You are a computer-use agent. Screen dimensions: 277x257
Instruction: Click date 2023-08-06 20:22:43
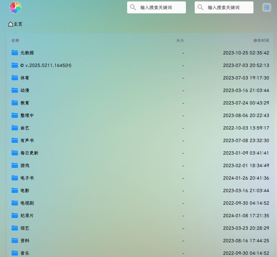click(x=246, y=115)
